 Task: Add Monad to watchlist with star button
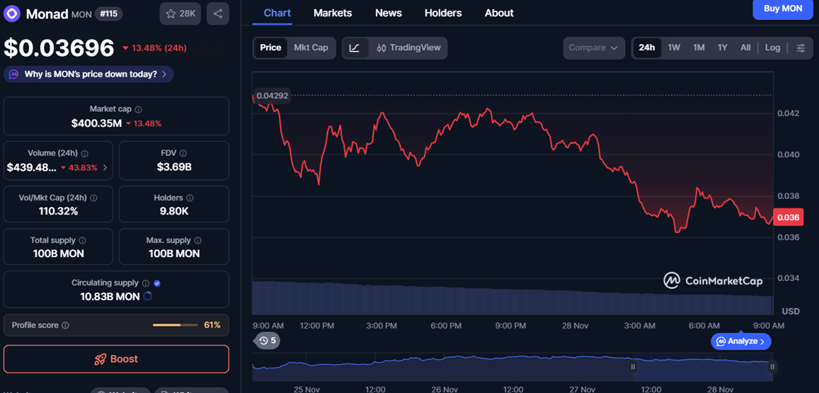[x=180, y=13]
